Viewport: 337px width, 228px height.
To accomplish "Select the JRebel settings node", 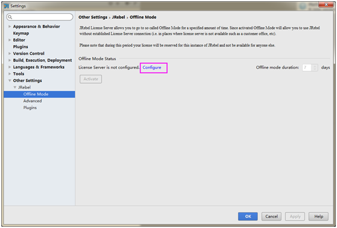I will (24, 87).
